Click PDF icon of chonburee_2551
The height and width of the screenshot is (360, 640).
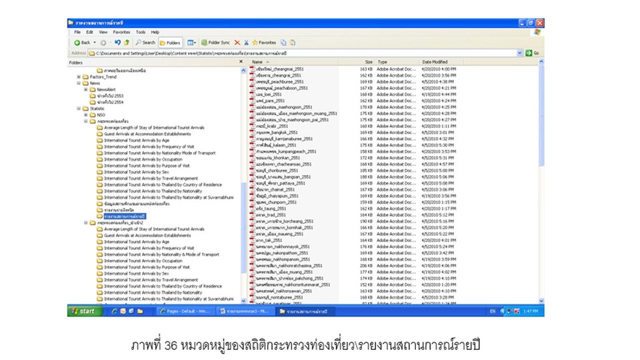click(x=252, y=171)
